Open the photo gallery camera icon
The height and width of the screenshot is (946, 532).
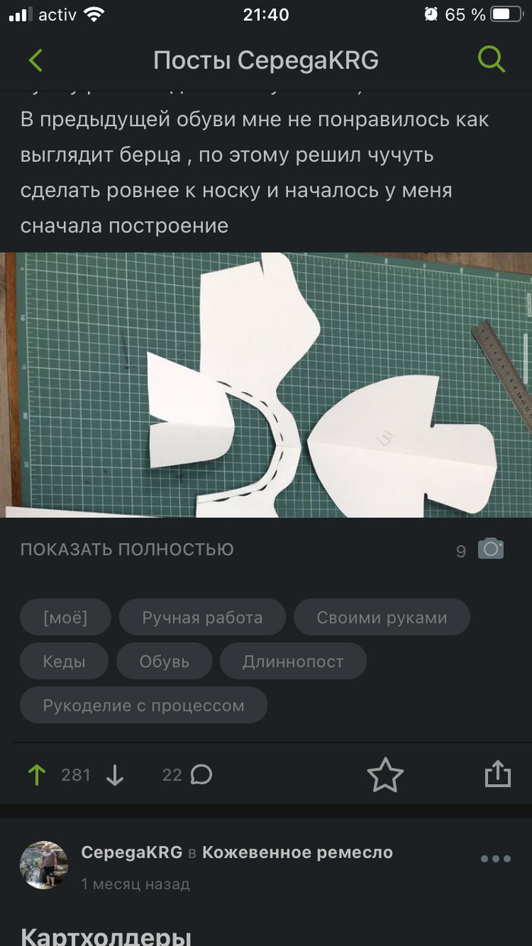pos(491,549)
